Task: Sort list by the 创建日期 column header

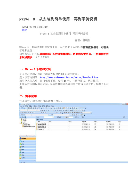Action: pyautogui.click(x=84, y=122)
